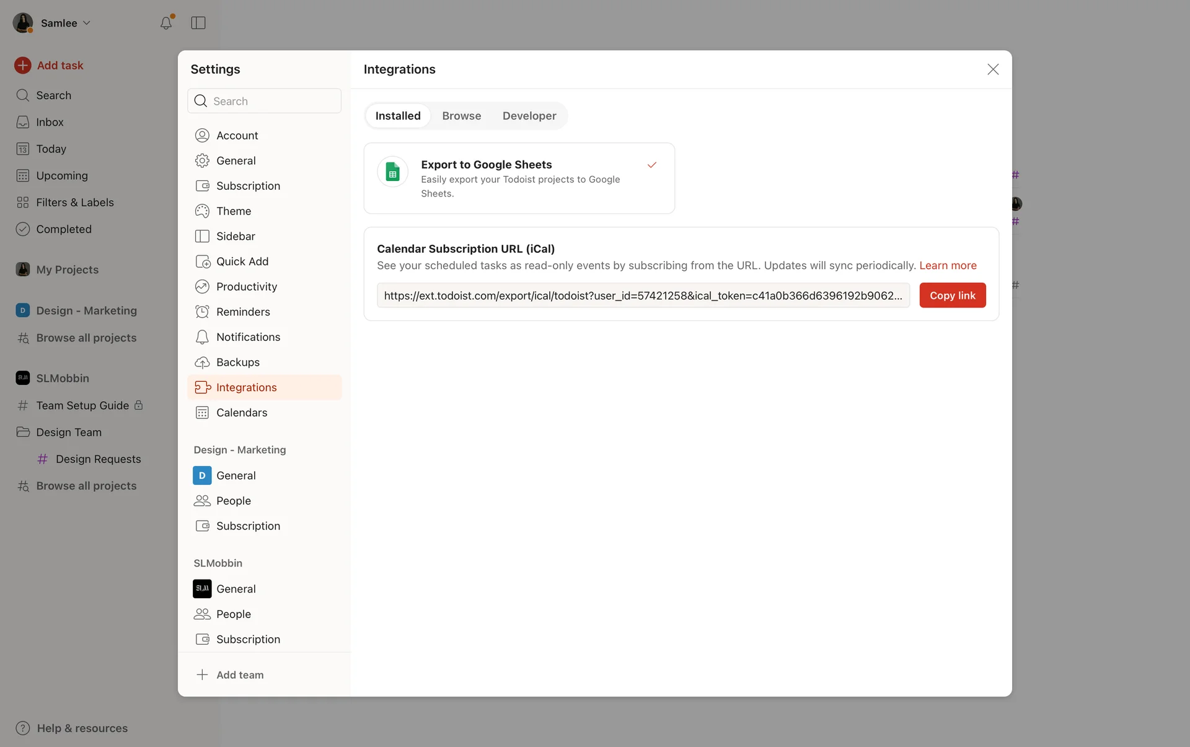Click the notifications bell icon
This screenshot has width=1190, height=747.
[165, 23]
